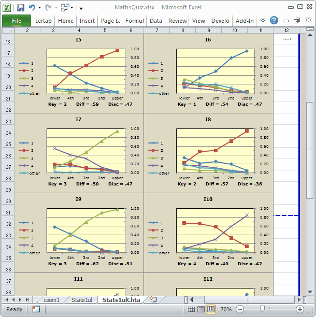Switch to Page Layout view button
316x317 pixels.
pyautogui.click(x=201, y=309)
